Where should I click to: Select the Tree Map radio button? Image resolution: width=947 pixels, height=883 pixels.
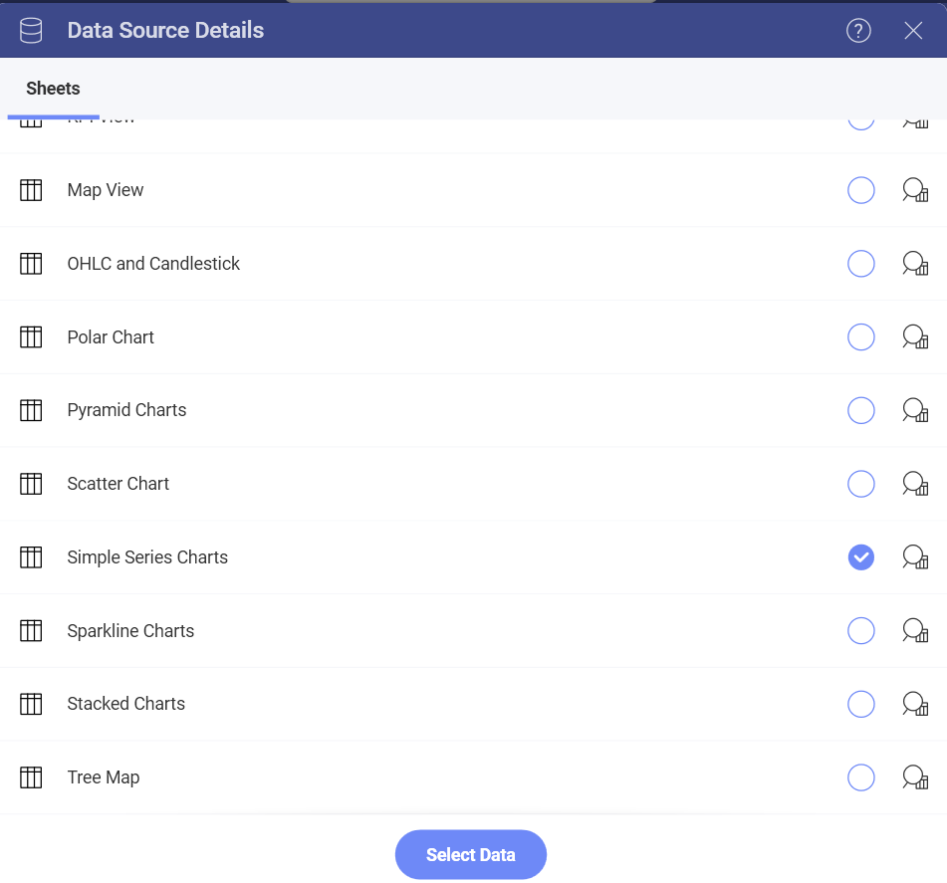coord(860,777)
